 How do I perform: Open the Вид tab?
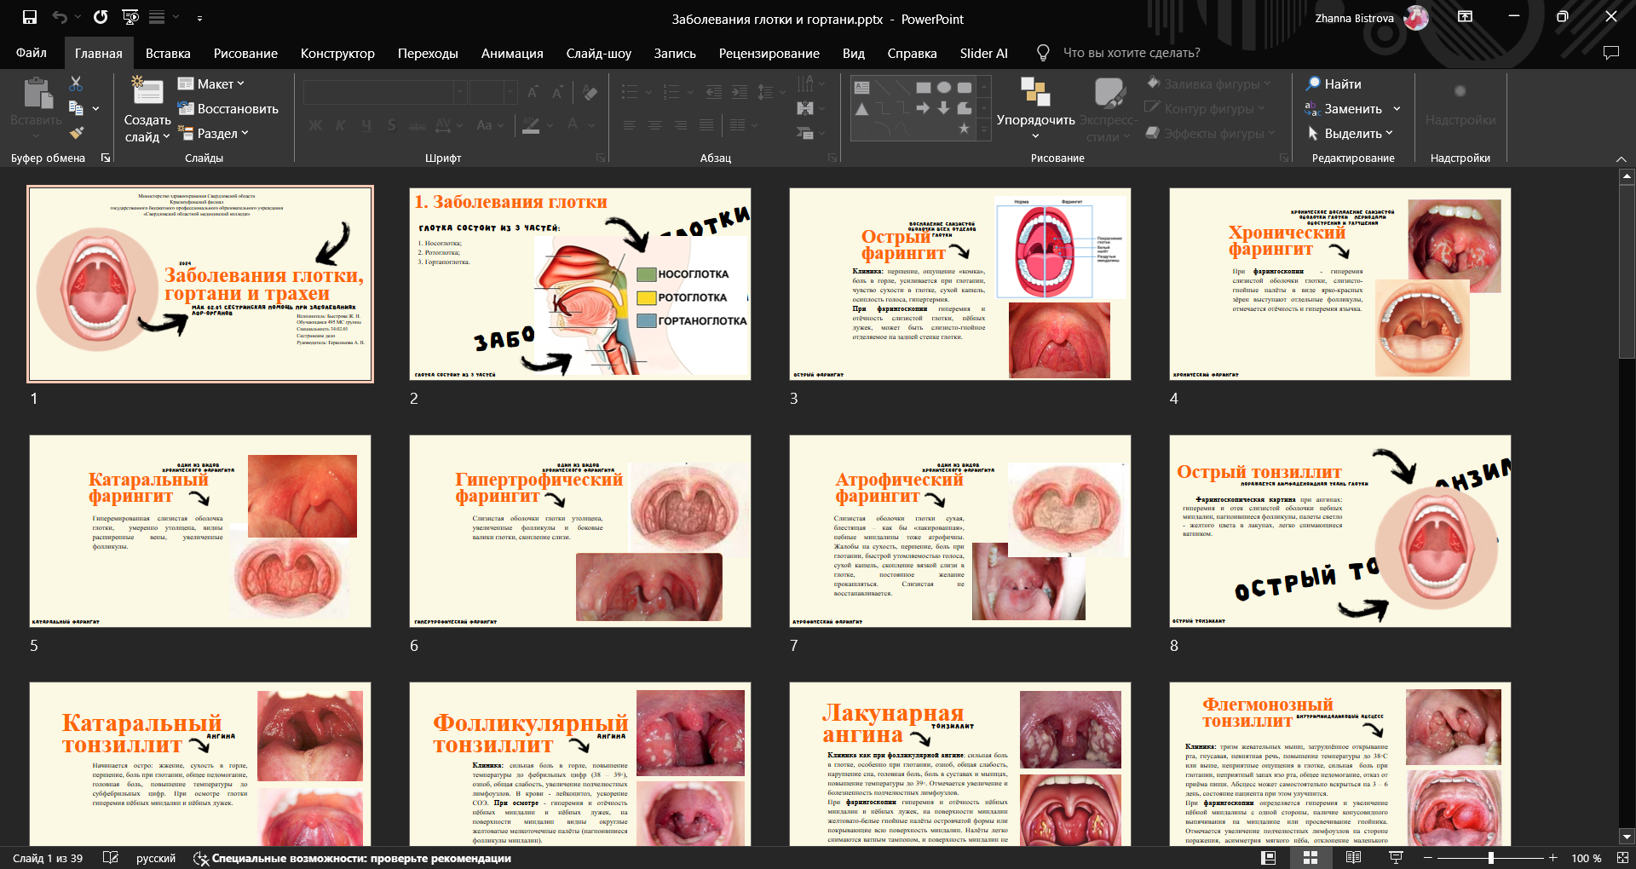coord(854,53)
